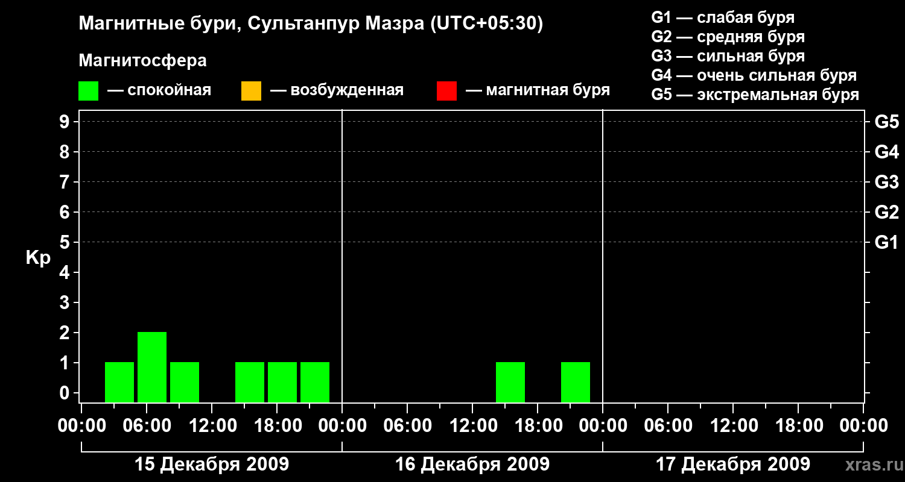Screen dimensions: 905x482
Task: Select the Kp 2 bar on 15 December
Action: click(x=152, y=367)
